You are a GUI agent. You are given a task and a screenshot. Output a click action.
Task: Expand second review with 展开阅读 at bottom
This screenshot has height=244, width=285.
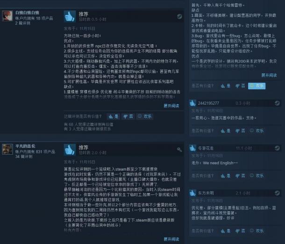pos(171,239)
